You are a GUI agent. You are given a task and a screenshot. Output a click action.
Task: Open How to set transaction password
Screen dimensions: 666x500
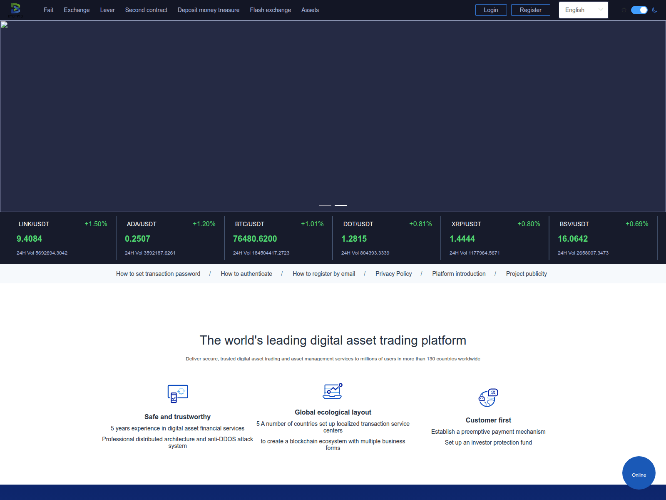pos(158,274)
